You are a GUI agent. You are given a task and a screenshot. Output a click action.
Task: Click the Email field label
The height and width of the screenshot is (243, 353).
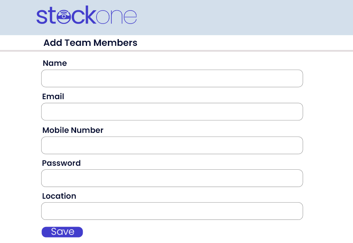click(53, 96)
